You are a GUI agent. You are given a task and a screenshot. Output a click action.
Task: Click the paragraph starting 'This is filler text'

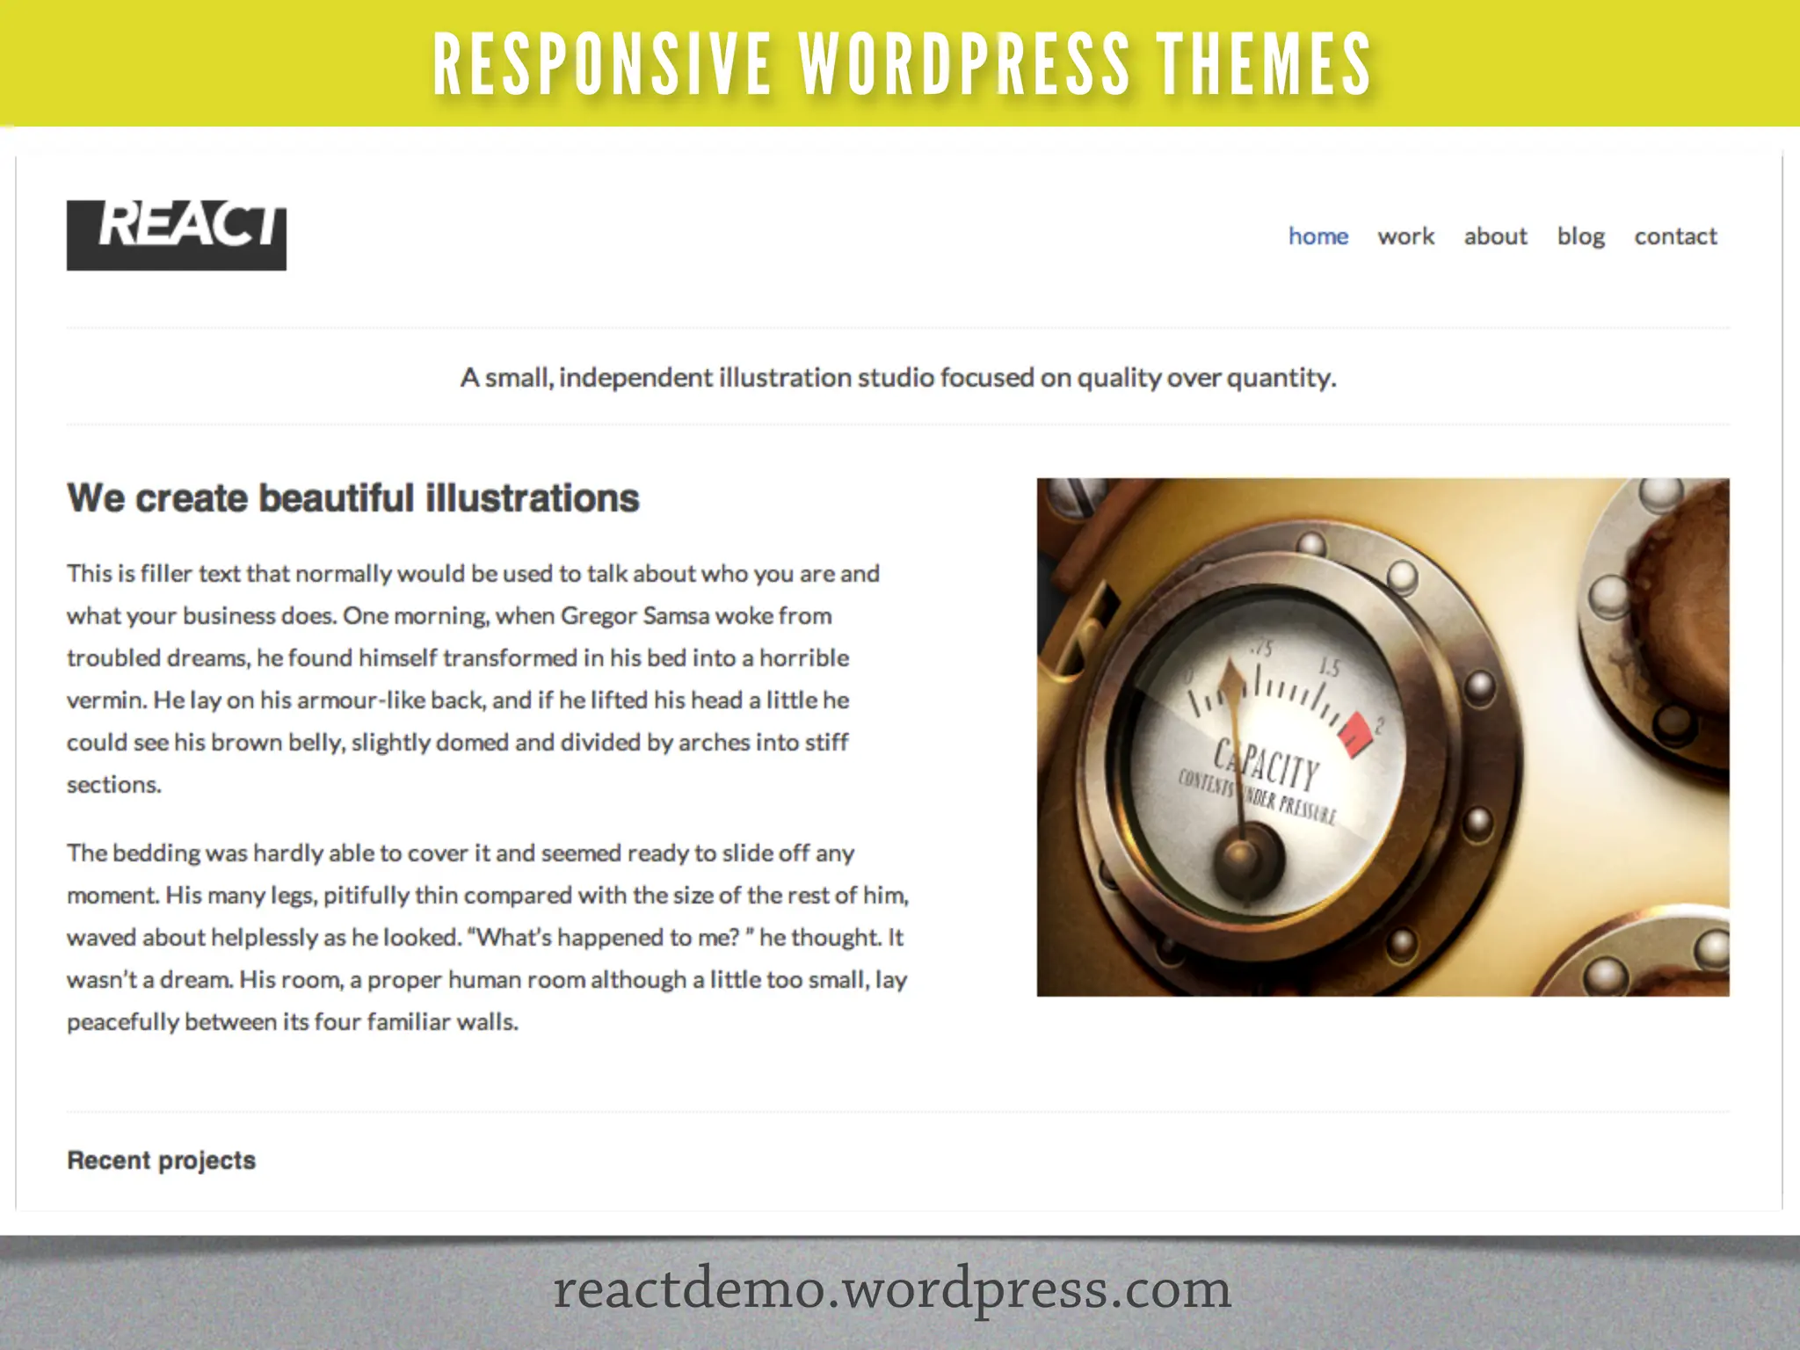pos(473,679)
